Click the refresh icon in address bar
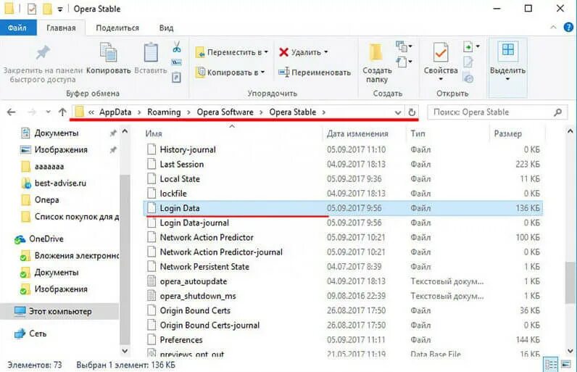The image size is (577, 372). (412, 112)
